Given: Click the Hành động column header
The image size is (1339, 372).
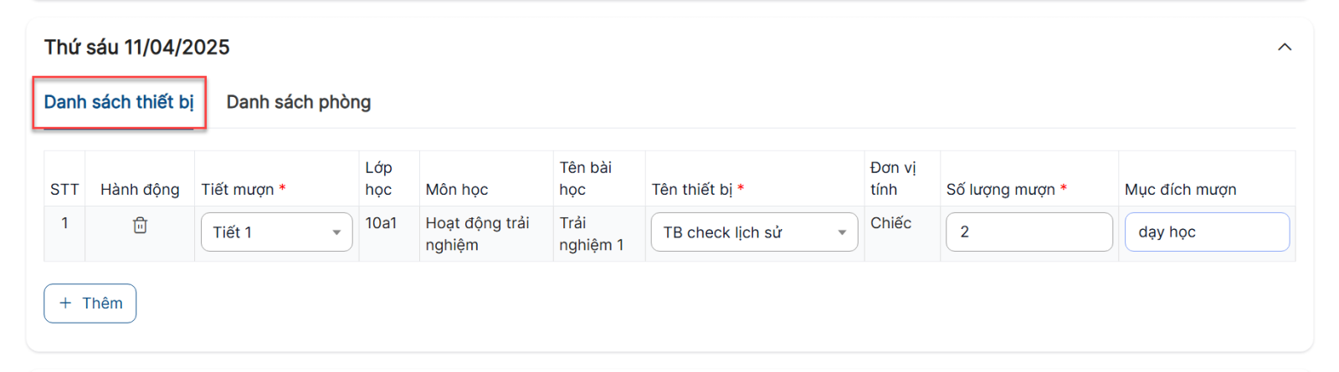Looking at the screenshot, I should pyautogui.click(x=140, y=190).
